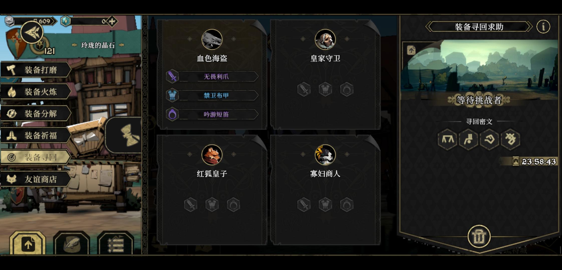The image size is (562, 270).
Task: Select the empty ring slot under 红狐皇子
Action: tap(233, 205)
